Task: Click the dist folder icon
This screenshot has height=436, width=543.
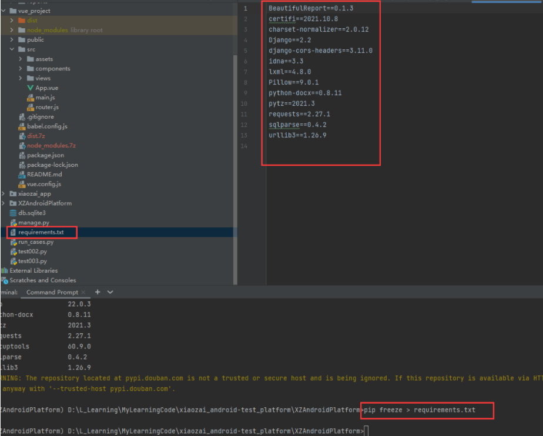Action: tap(22, 21)
